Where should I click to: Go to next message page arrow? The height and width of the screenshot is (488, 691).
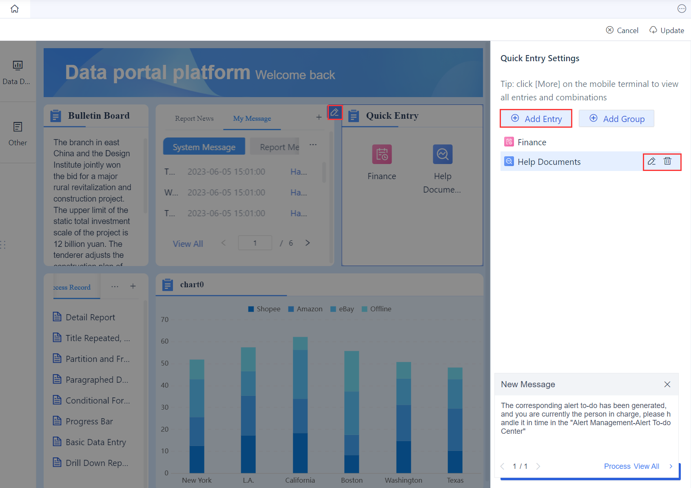tap(308, 243)
